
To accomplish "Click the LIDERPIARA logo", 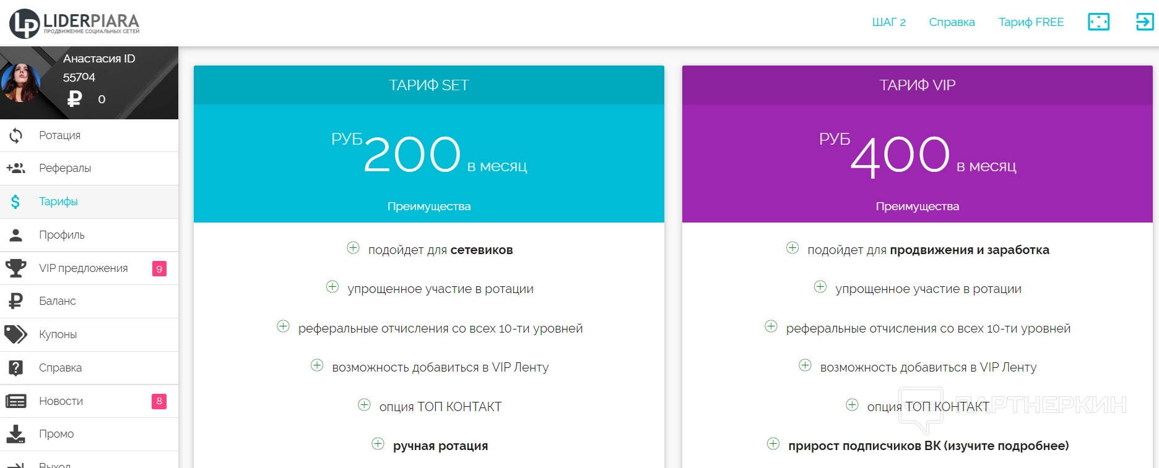I will click(74, 23).
